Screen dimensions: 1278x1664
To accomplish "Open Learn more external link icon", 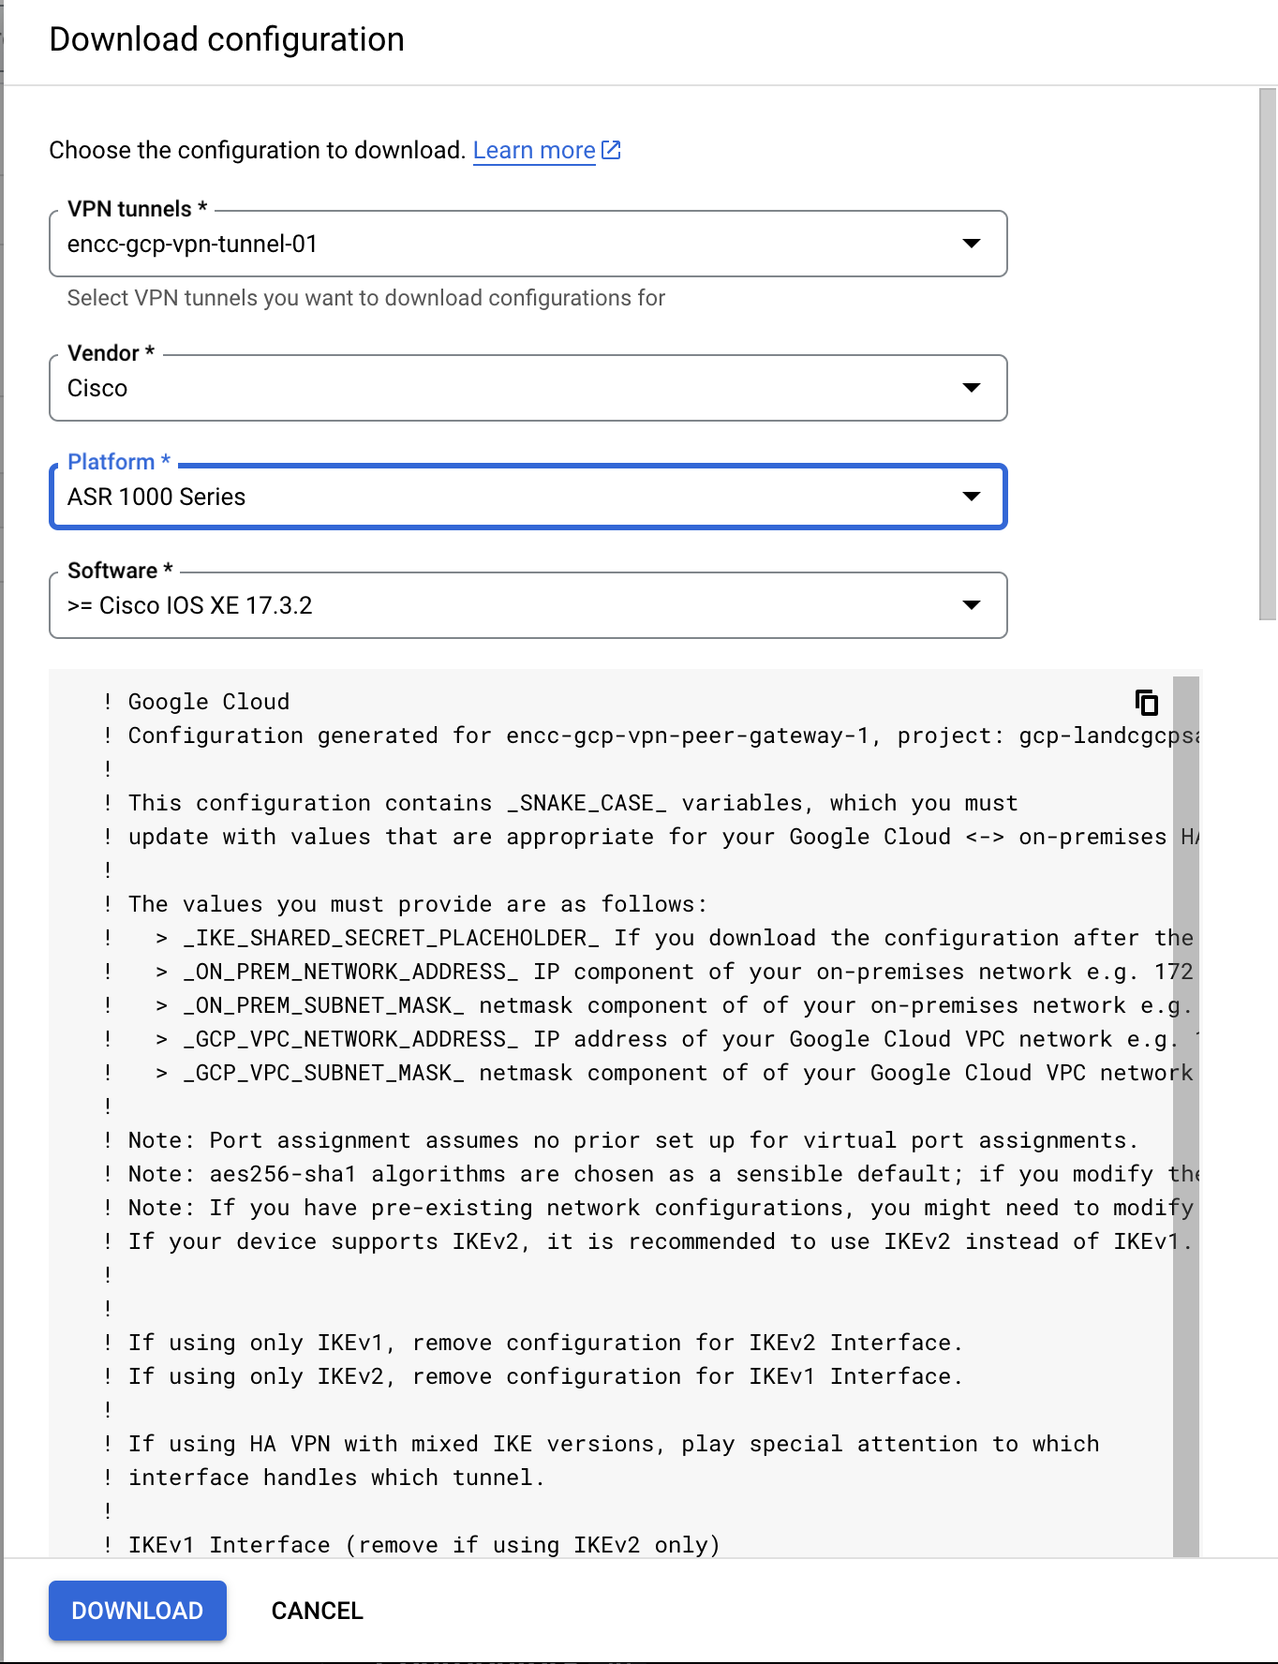I will click(611, 150).
